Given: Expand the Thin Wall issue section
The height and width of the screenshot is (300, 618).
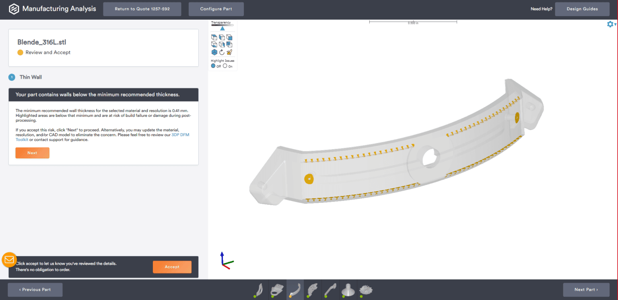Looking at the screenshot, I should tap(31, 77).
